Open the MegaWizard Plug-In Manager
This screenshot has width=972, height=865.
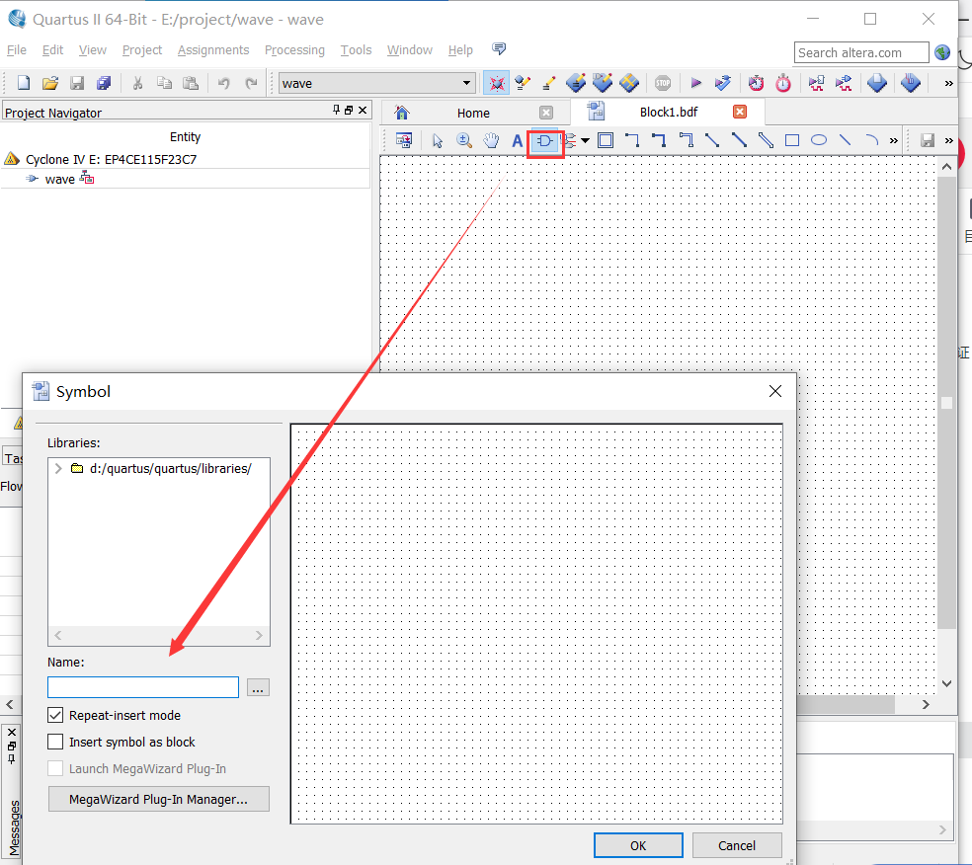pyautogui.click(x=159, y=799)
